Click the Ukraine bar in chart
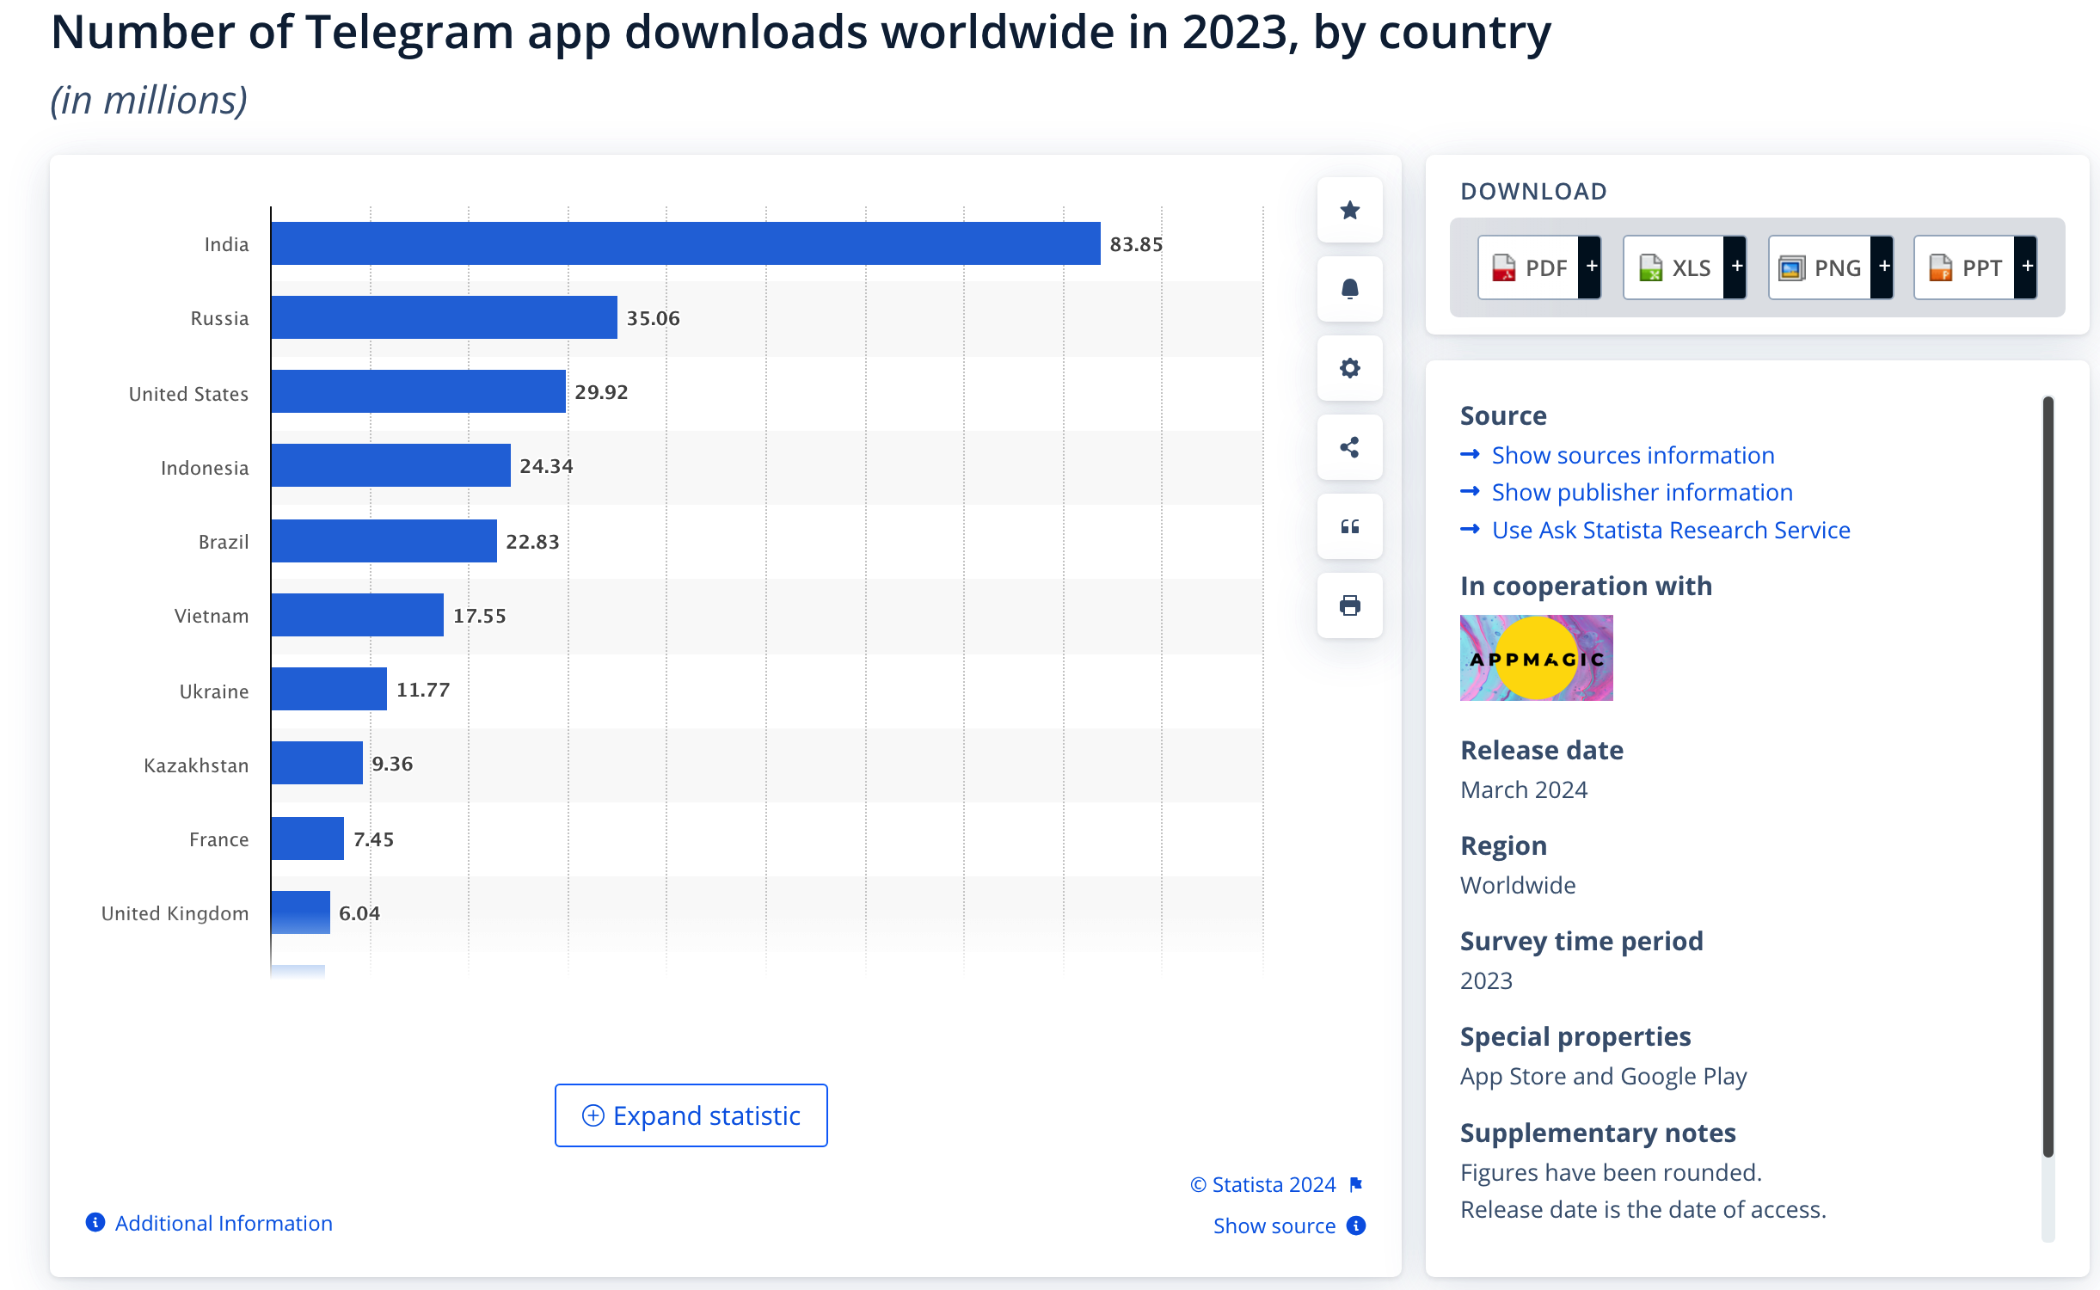The width and height of the screenshot is (2100, 1290). pos(329,689)
